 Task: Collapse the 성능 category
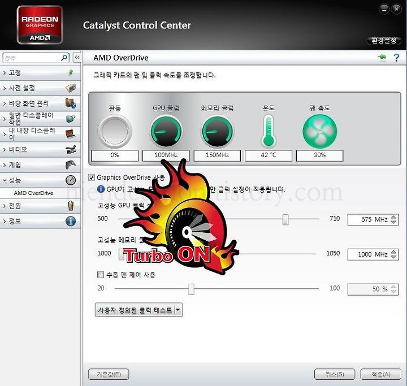pyautogui.click(x=5, y=180)
